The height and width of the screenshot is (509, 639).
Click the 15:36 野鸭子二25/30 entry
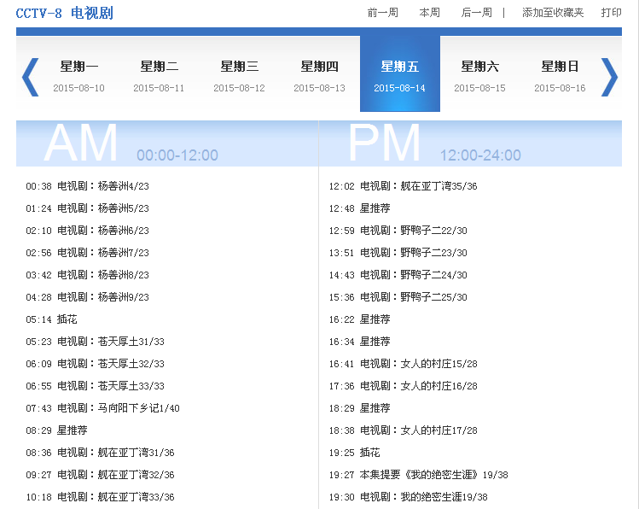point(398,297)
